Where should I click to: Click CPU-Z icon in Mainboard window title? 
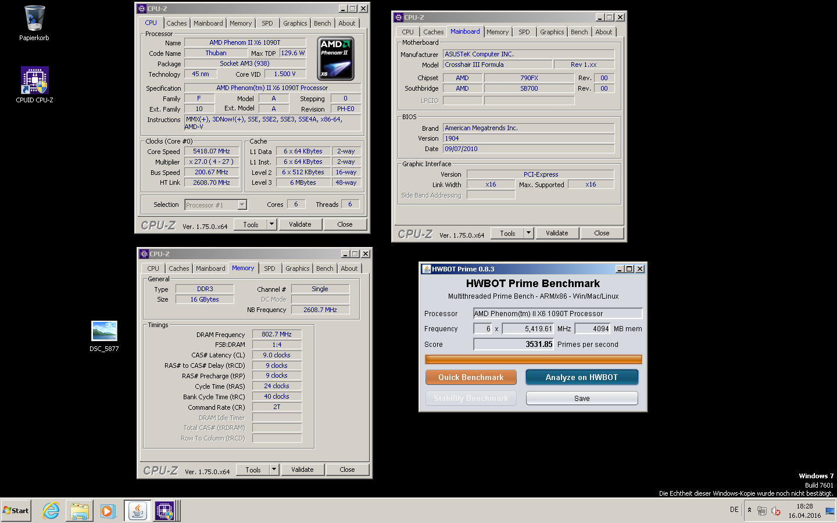click(399, 17)
